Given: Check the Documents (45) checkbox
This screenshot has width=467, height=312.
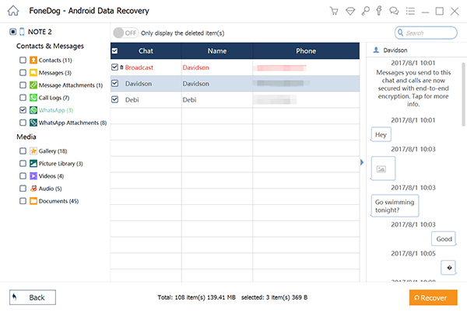Looking at the screenshot, I should 23,201.
